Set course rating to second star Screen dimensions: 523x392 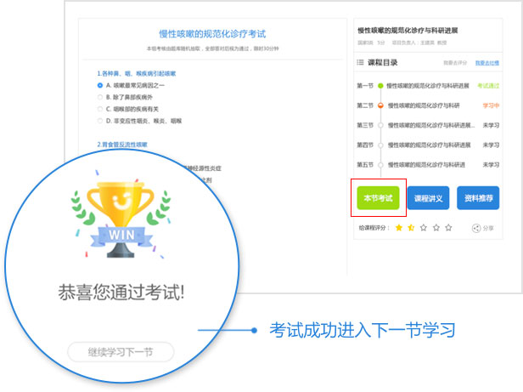pos(412,228)
